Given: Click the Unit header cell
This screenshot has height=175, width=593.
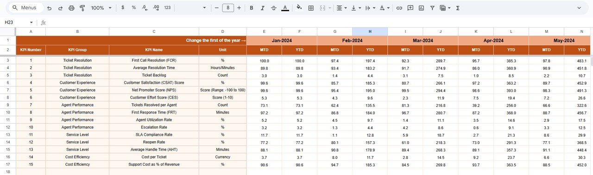Looking at the screenshot, I should click(222, 50).
